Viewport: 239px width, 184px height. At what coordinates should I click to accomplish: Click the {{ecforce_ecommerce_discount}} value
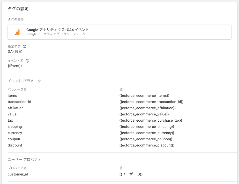[147, 145]
